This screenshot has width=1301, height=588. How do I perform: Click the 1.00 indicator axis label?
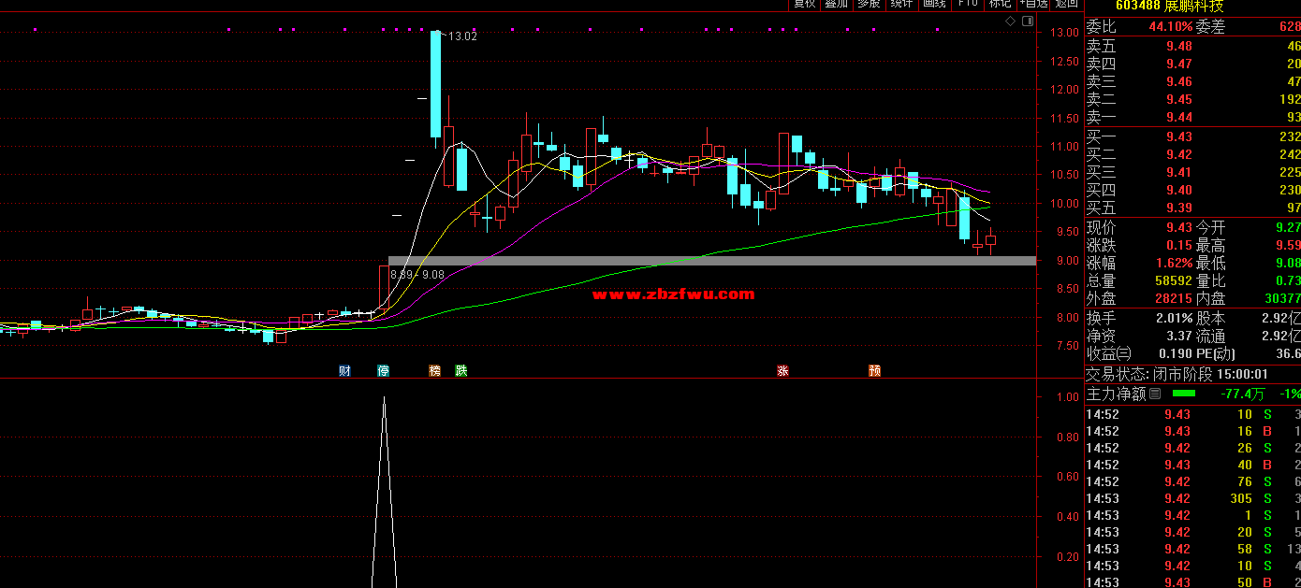pyautogui.click(x=1066, y=397)
